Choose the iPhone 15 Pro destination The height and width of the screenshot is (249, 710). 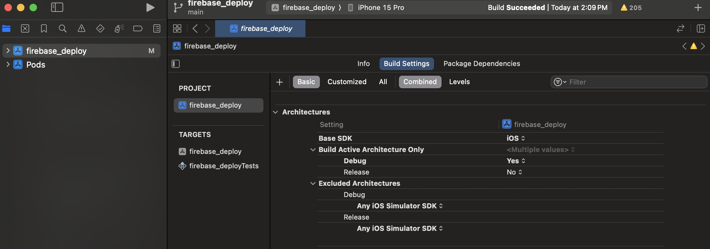[376, 8]
